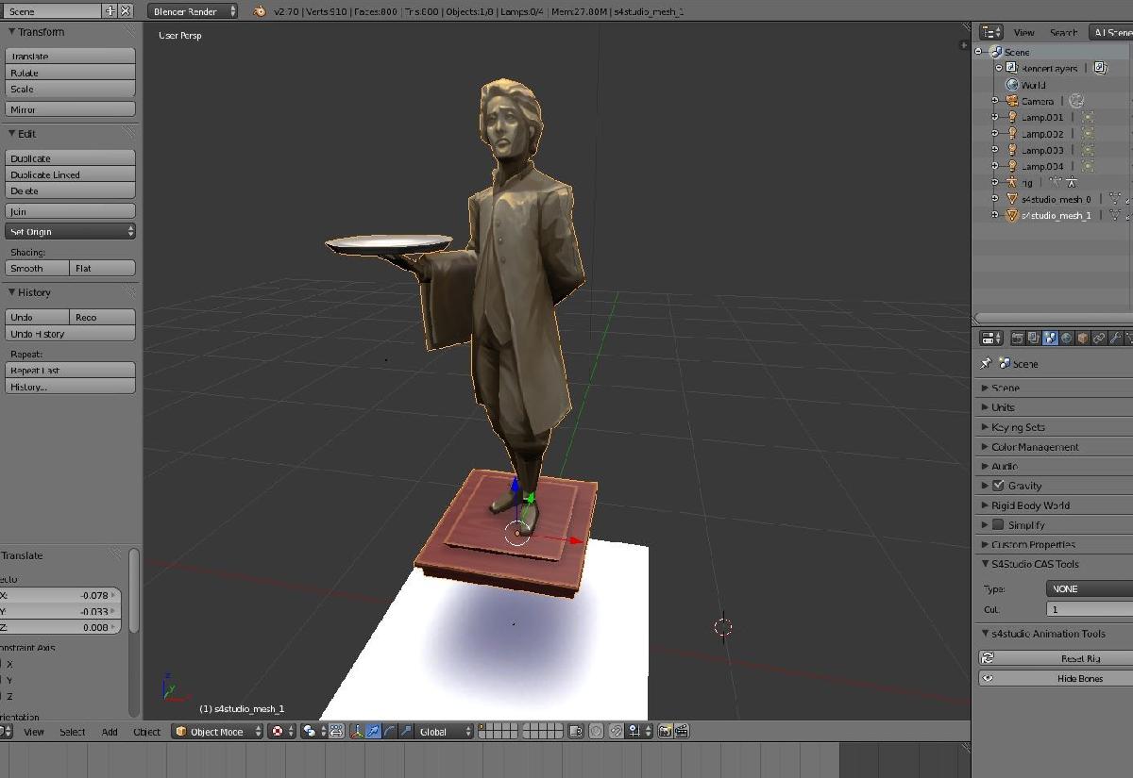Open the Modifier properties wrench icon
The image size is (1133, 778).
click(1115, 337)
